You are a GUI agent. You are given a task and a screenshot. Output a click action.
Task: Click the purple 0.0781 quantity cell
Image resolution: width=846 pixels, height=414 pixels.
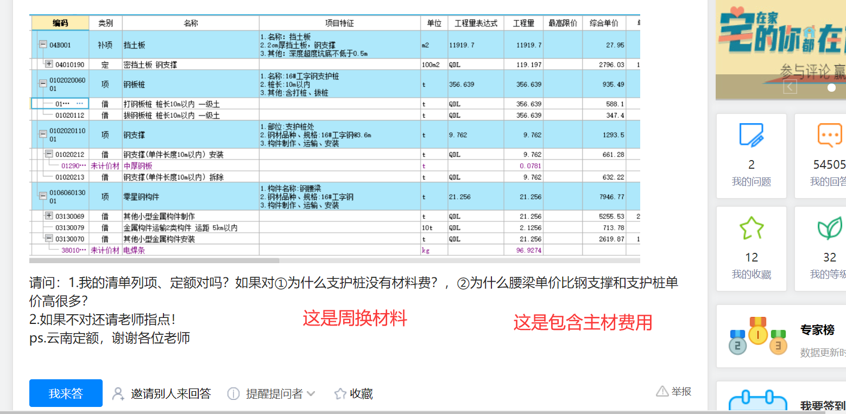coord(523,165)
